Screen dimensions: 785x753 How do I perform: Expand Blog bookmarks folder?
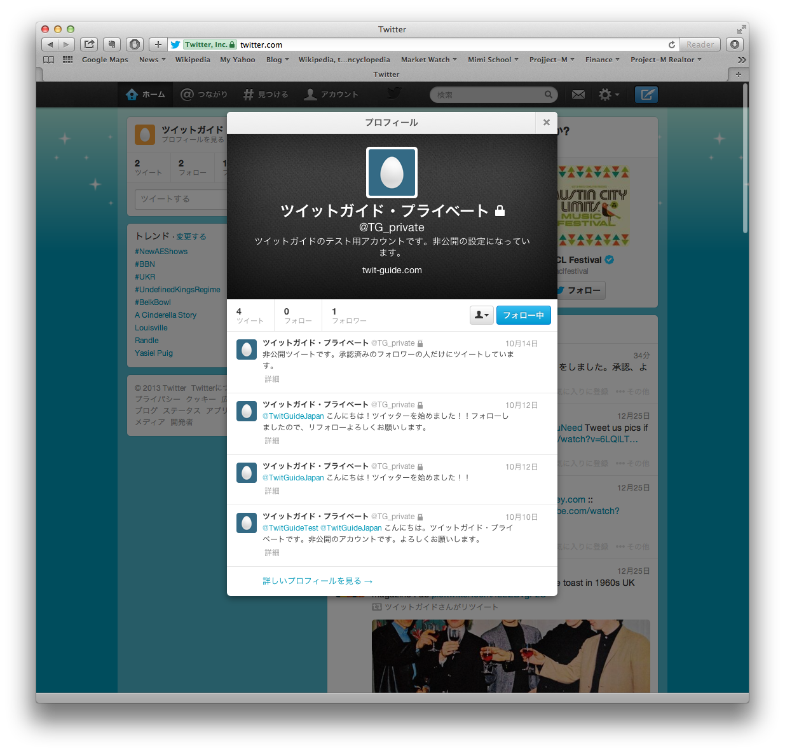coord(277,60)
